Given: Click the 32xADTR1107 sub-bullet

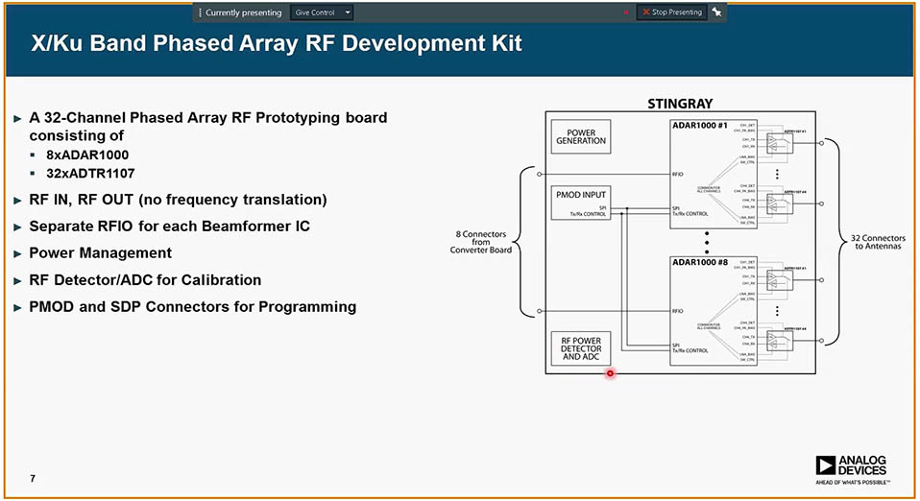Looking at the screenshot, I should (x=90, y=174).
